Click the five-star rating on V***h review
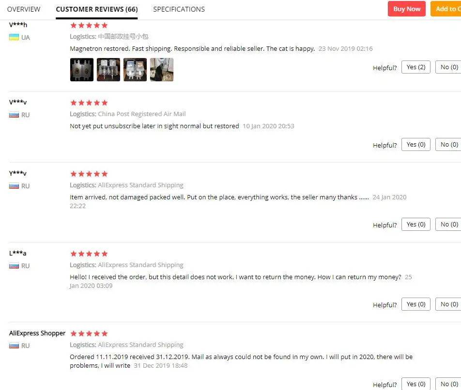461x390 pixels. [x=89, y=26]
